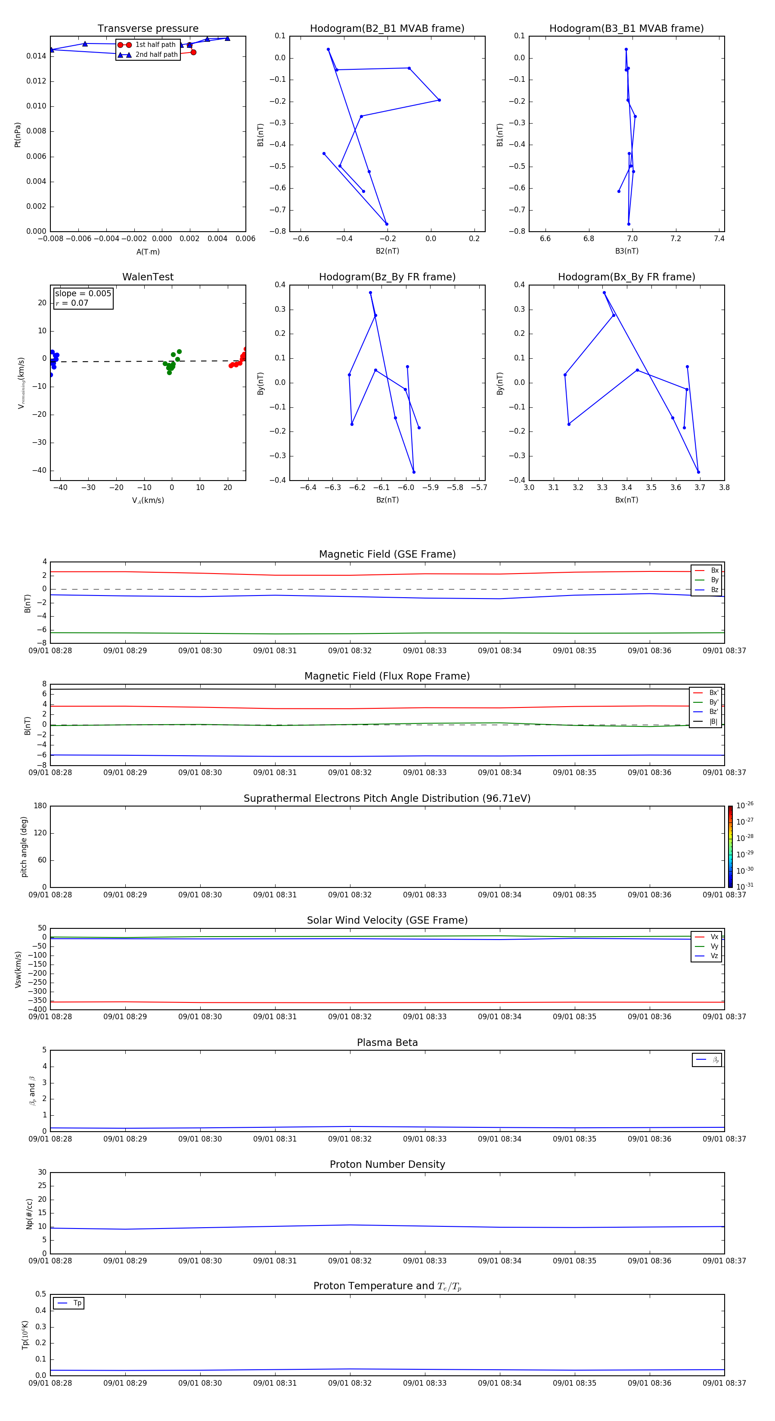
Task: Click the By' legend entry in Flux Rope panel
Action: click(x=706, y=702)
